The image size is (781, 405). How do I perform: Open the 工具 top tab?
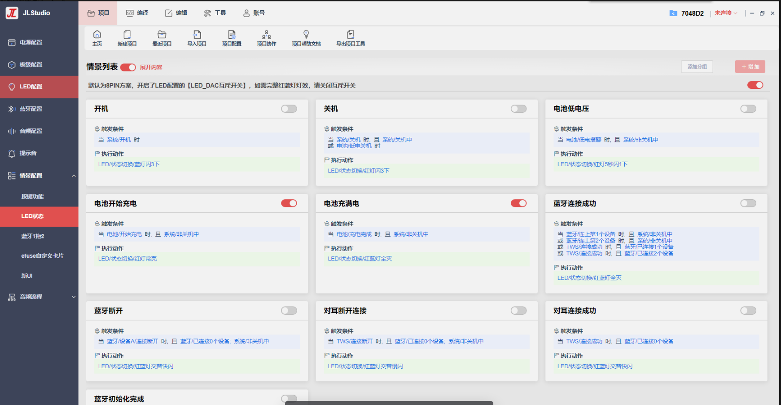pyautogui.click(x=215, y=13)
